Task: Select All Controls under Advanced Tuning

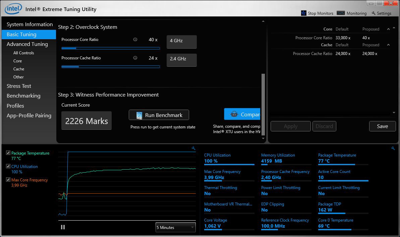Action: pos(23,53)
